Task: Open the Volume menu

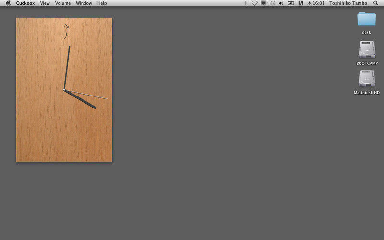Action: coord(63,3)
